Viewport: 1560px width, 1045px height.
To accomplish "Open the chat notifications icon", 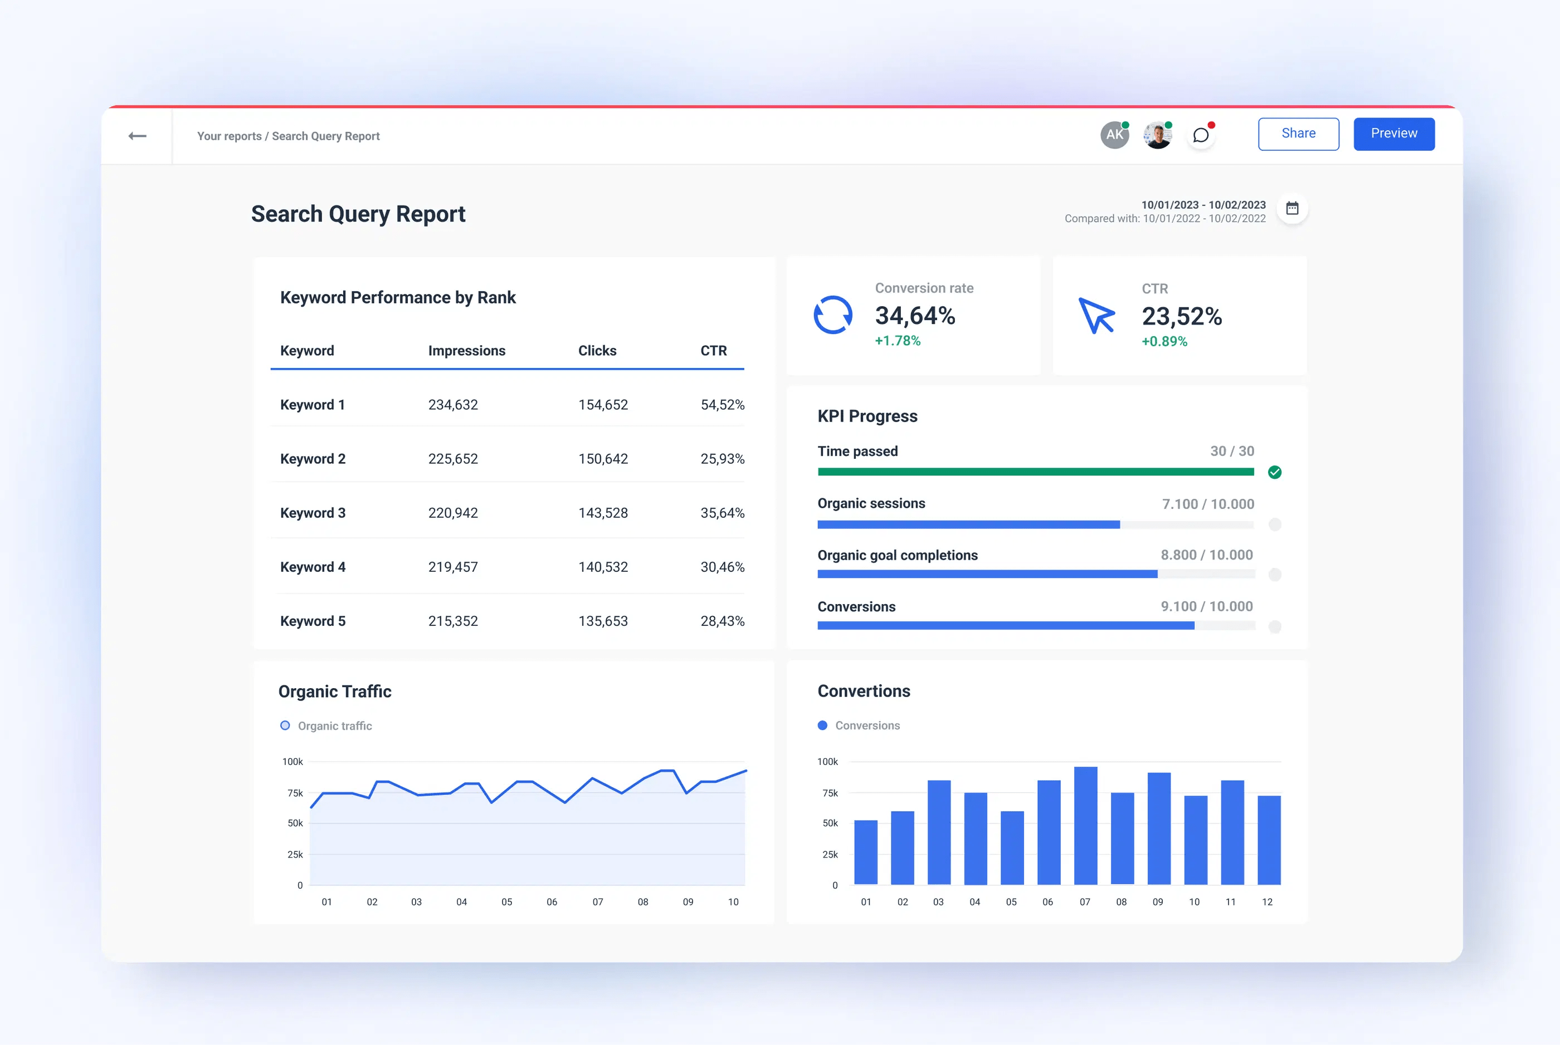I will tap(1201, 135).
